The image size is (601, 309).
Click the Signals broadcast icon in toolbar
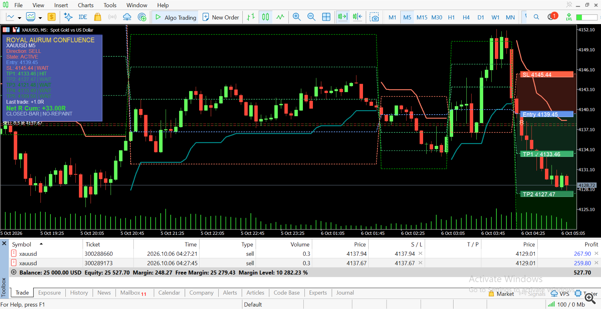112,17
